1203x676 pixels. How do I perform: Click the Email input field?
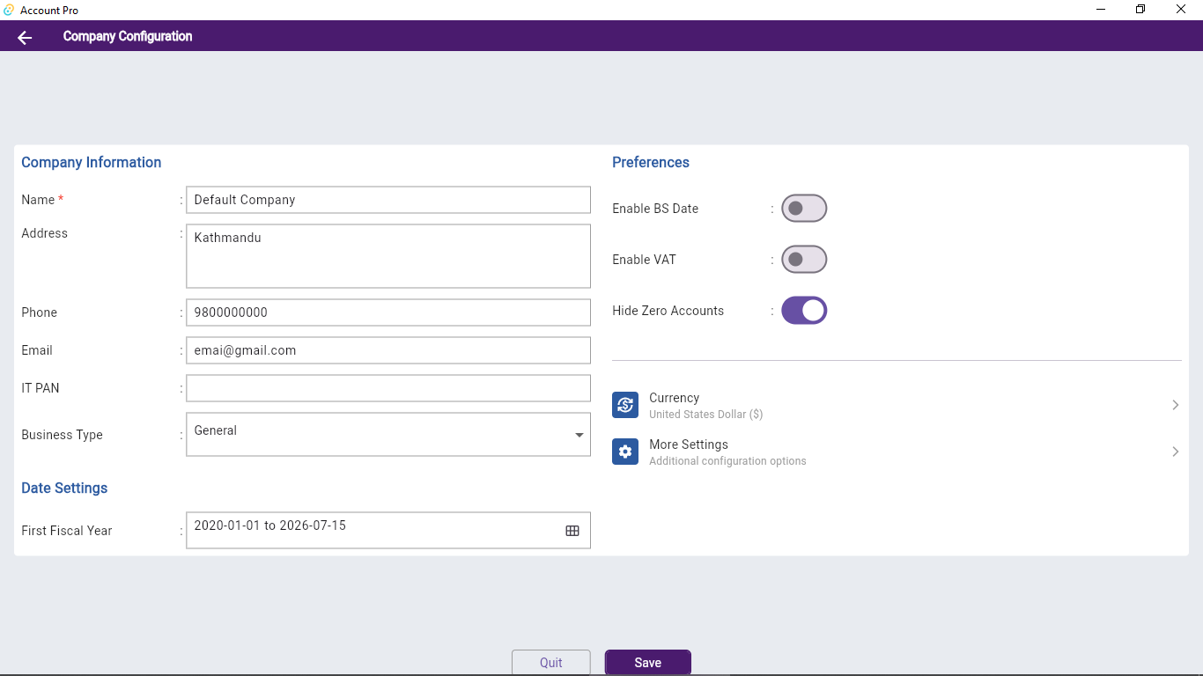point(388,350)
